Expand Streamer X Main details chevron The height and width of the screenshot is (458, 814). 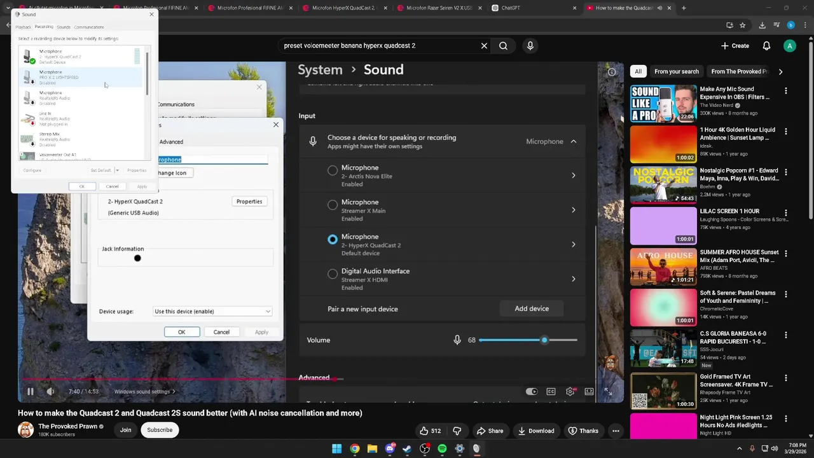(x=573, y=210)
